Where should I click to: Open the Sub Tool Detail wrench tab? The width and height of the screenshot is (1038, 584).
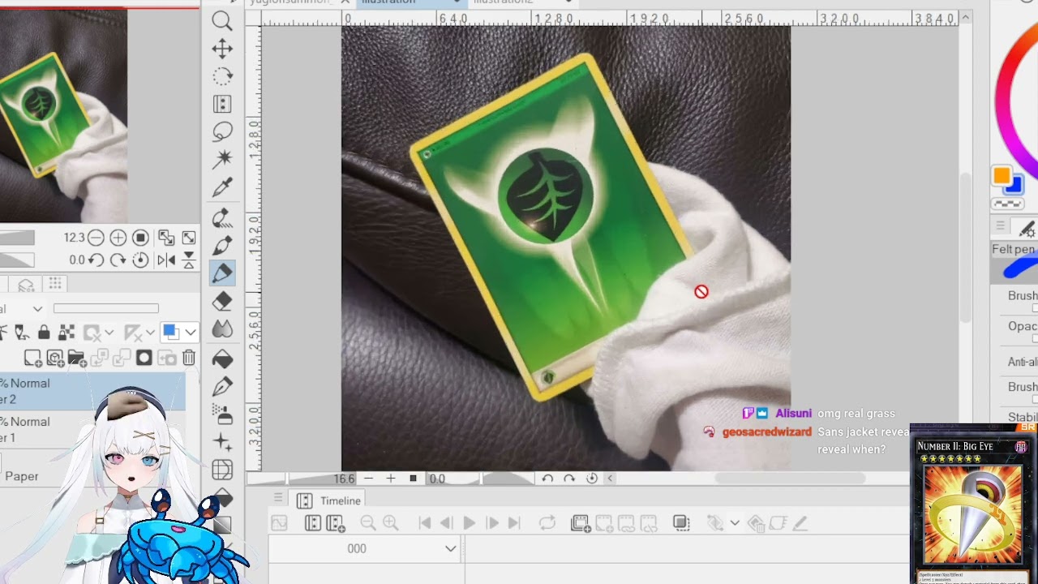(x=1027, y=228)
